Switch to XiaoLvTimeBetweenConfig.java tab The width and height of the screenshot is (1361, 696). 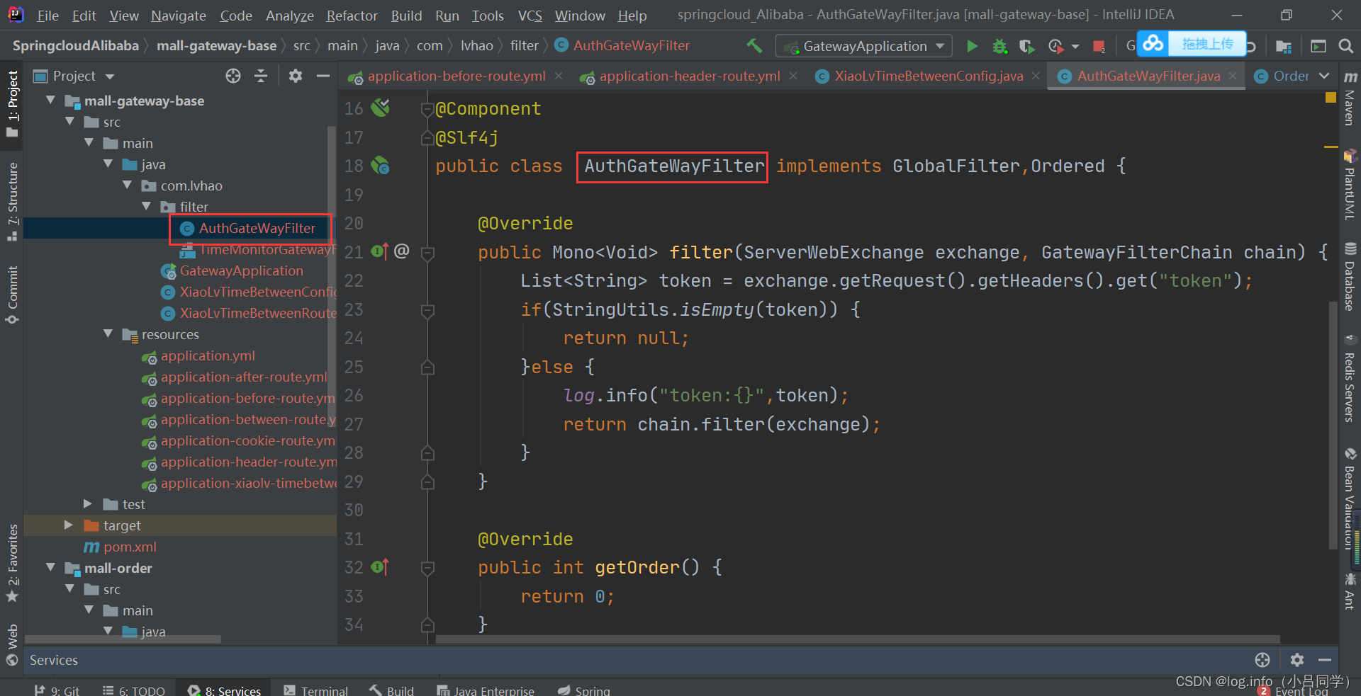929,76
